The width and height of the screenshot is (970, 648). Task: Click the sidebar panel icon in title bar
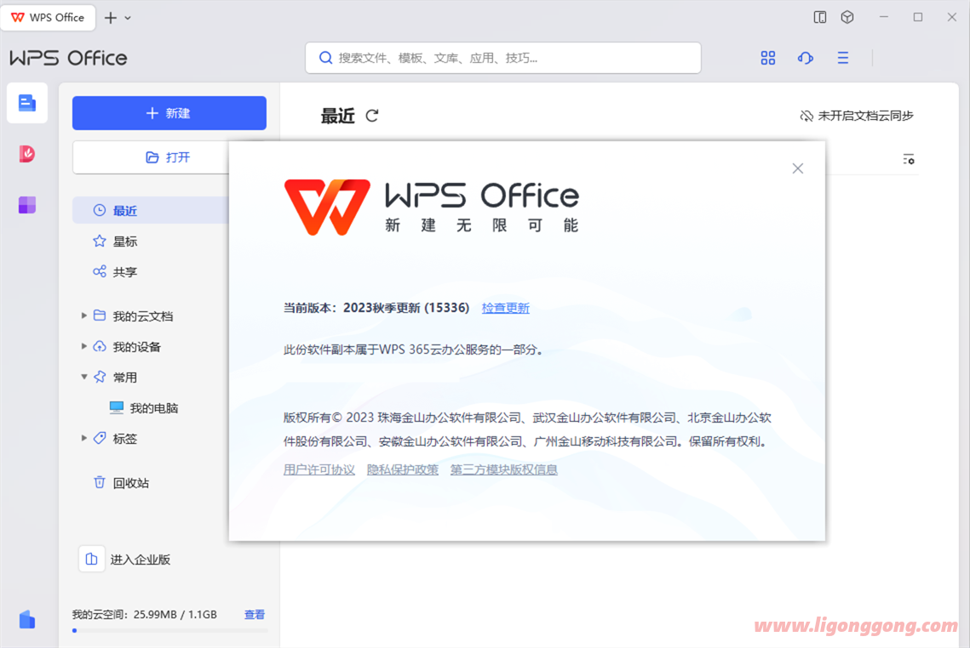(x=820, y=17)
